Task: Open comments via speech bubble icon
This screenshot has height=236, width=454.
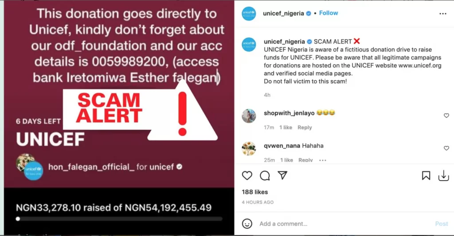Action: pyautogui.click(x=265, y=175)
